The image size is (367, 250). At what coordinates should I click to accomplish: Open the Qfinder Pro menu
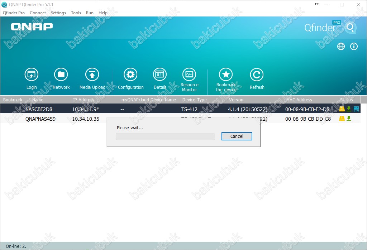click(x=14, y=13)
